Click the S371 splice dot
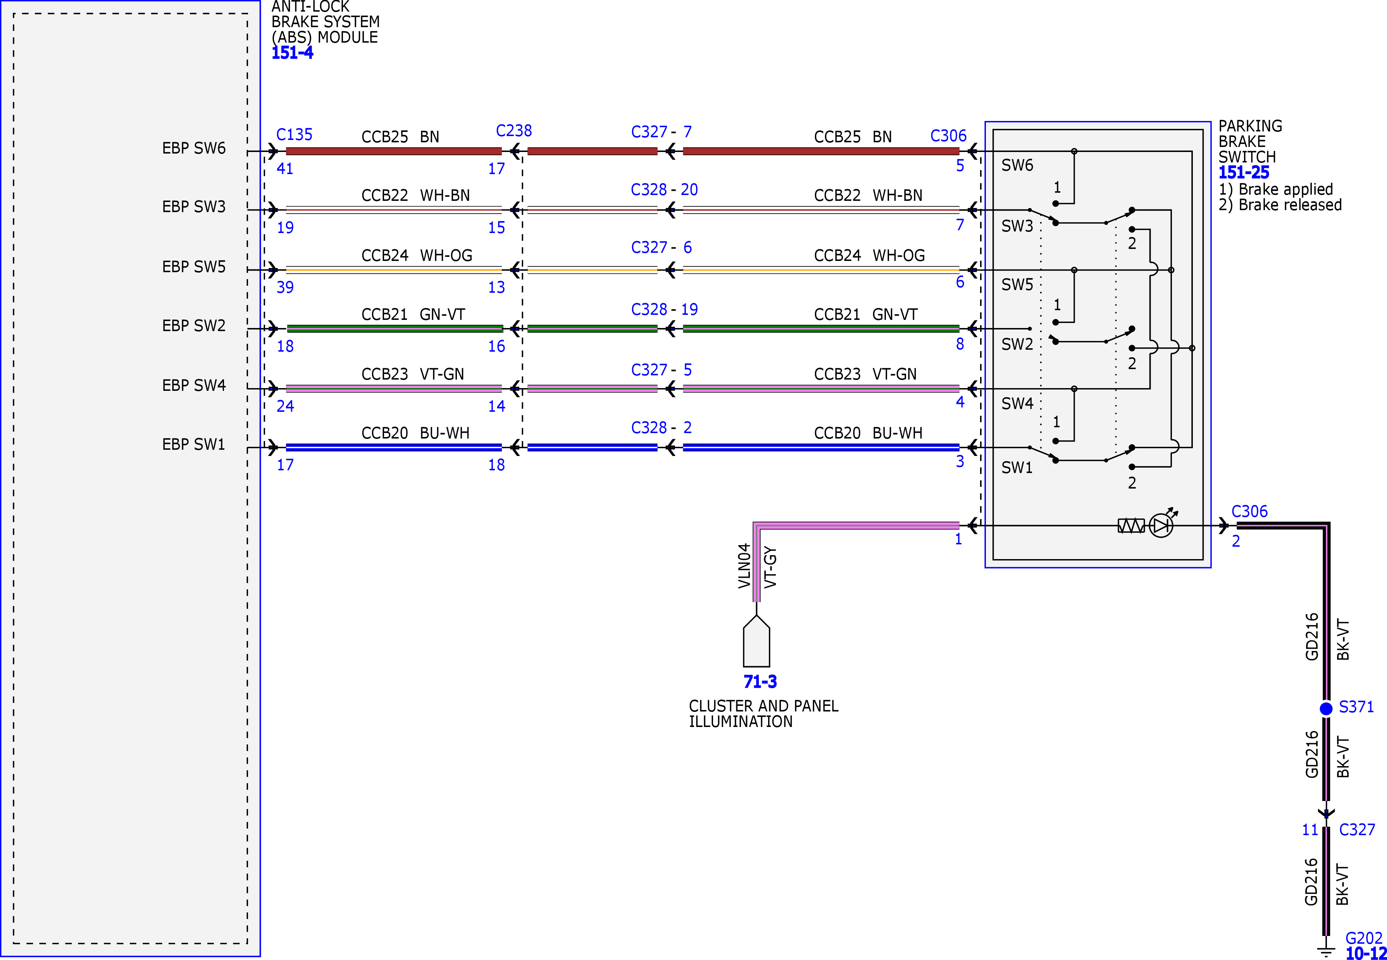The image size is (1387, 960). (1326, 709)
